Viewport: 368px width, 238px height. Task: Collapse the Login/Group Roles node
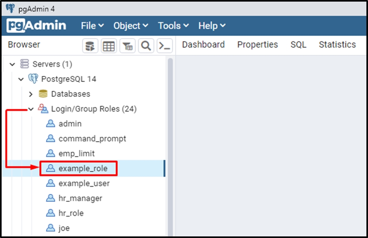pyautogui.click(x=31, y=109)
